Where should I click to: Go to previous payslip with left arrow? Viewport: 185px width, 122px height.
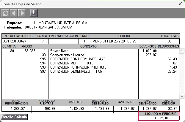(14, 13)
